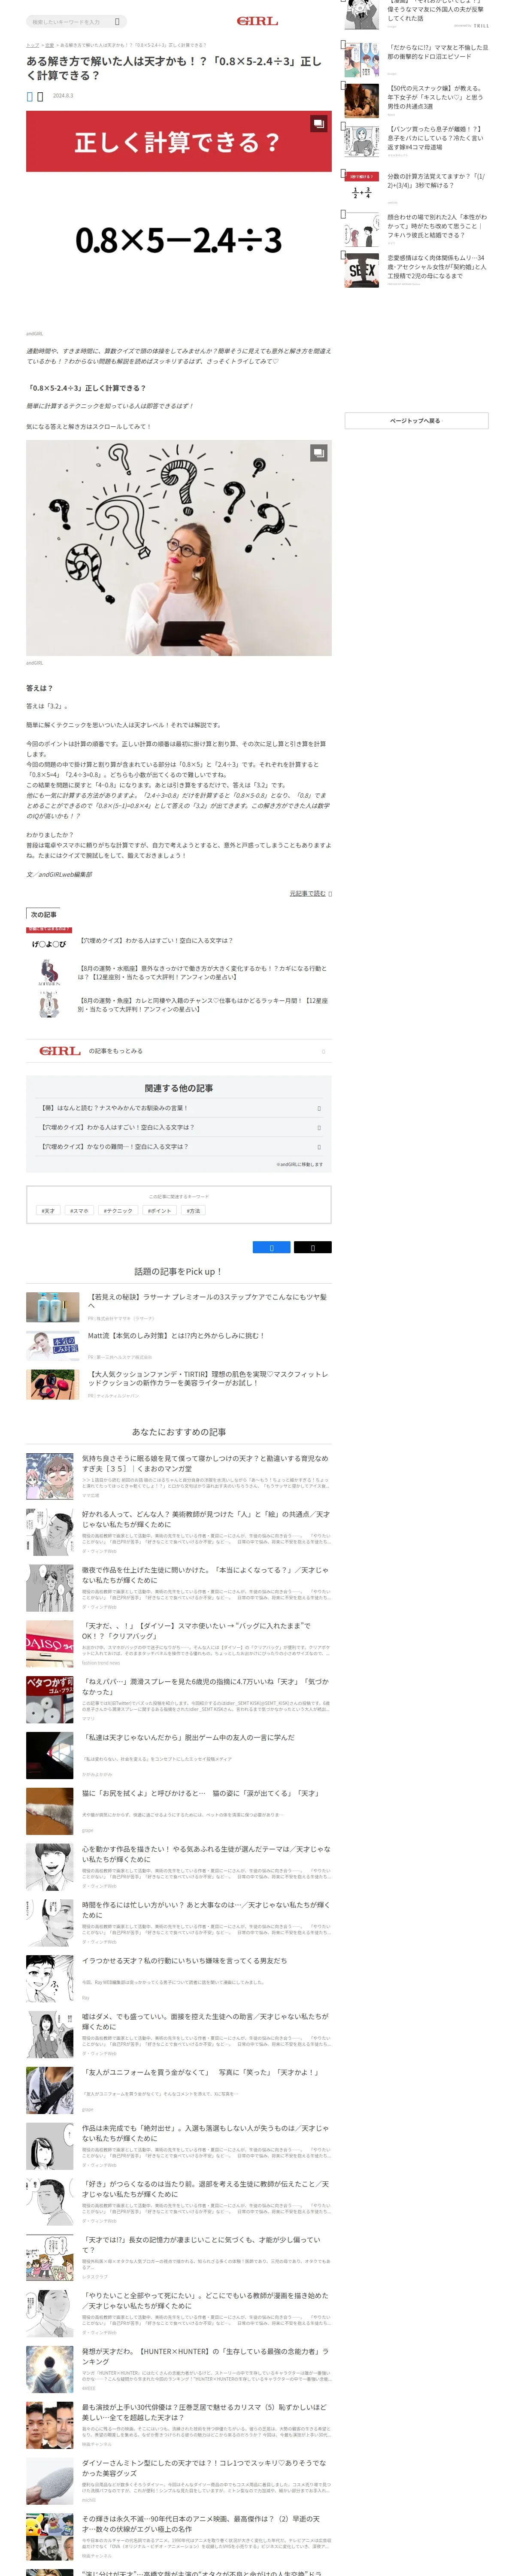The height and width of the screenshot is (2576, 515).
Task: Click the gallery icon on woman photo
Action: [x=318, y=453]
